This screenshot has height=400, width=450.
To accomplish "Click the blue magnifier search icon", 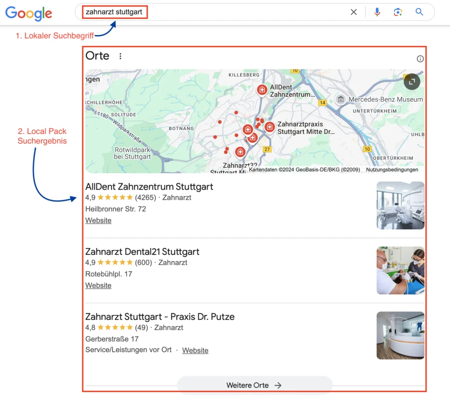I will point(419,12).
